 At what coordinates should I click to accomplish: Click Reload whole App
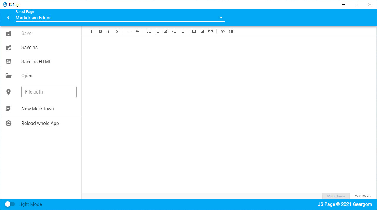coord(40,123)
